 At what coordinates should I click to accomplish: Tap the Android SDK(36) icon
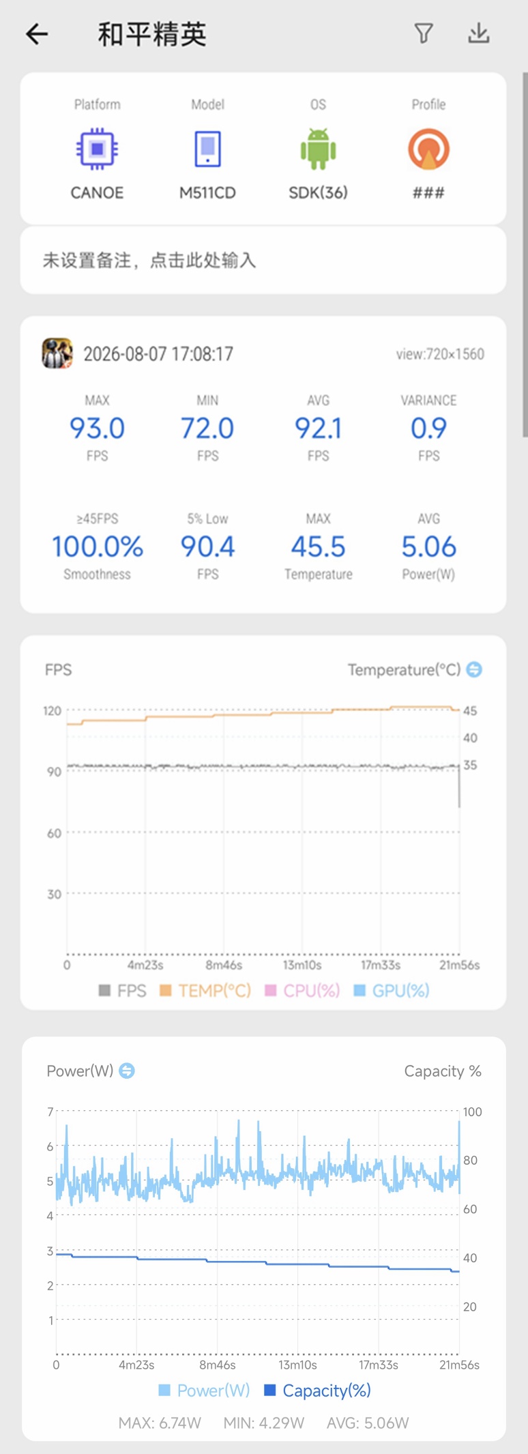coord(318,149)
